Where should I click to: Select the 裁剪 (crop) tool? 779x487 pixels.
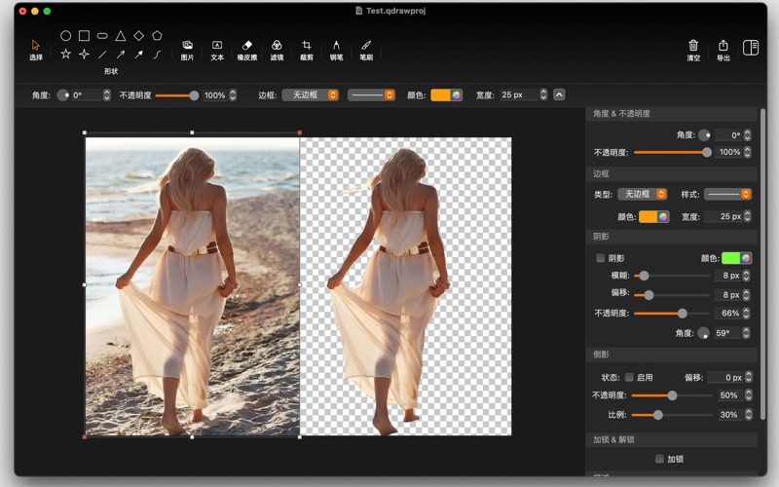[x=307, y=46]
